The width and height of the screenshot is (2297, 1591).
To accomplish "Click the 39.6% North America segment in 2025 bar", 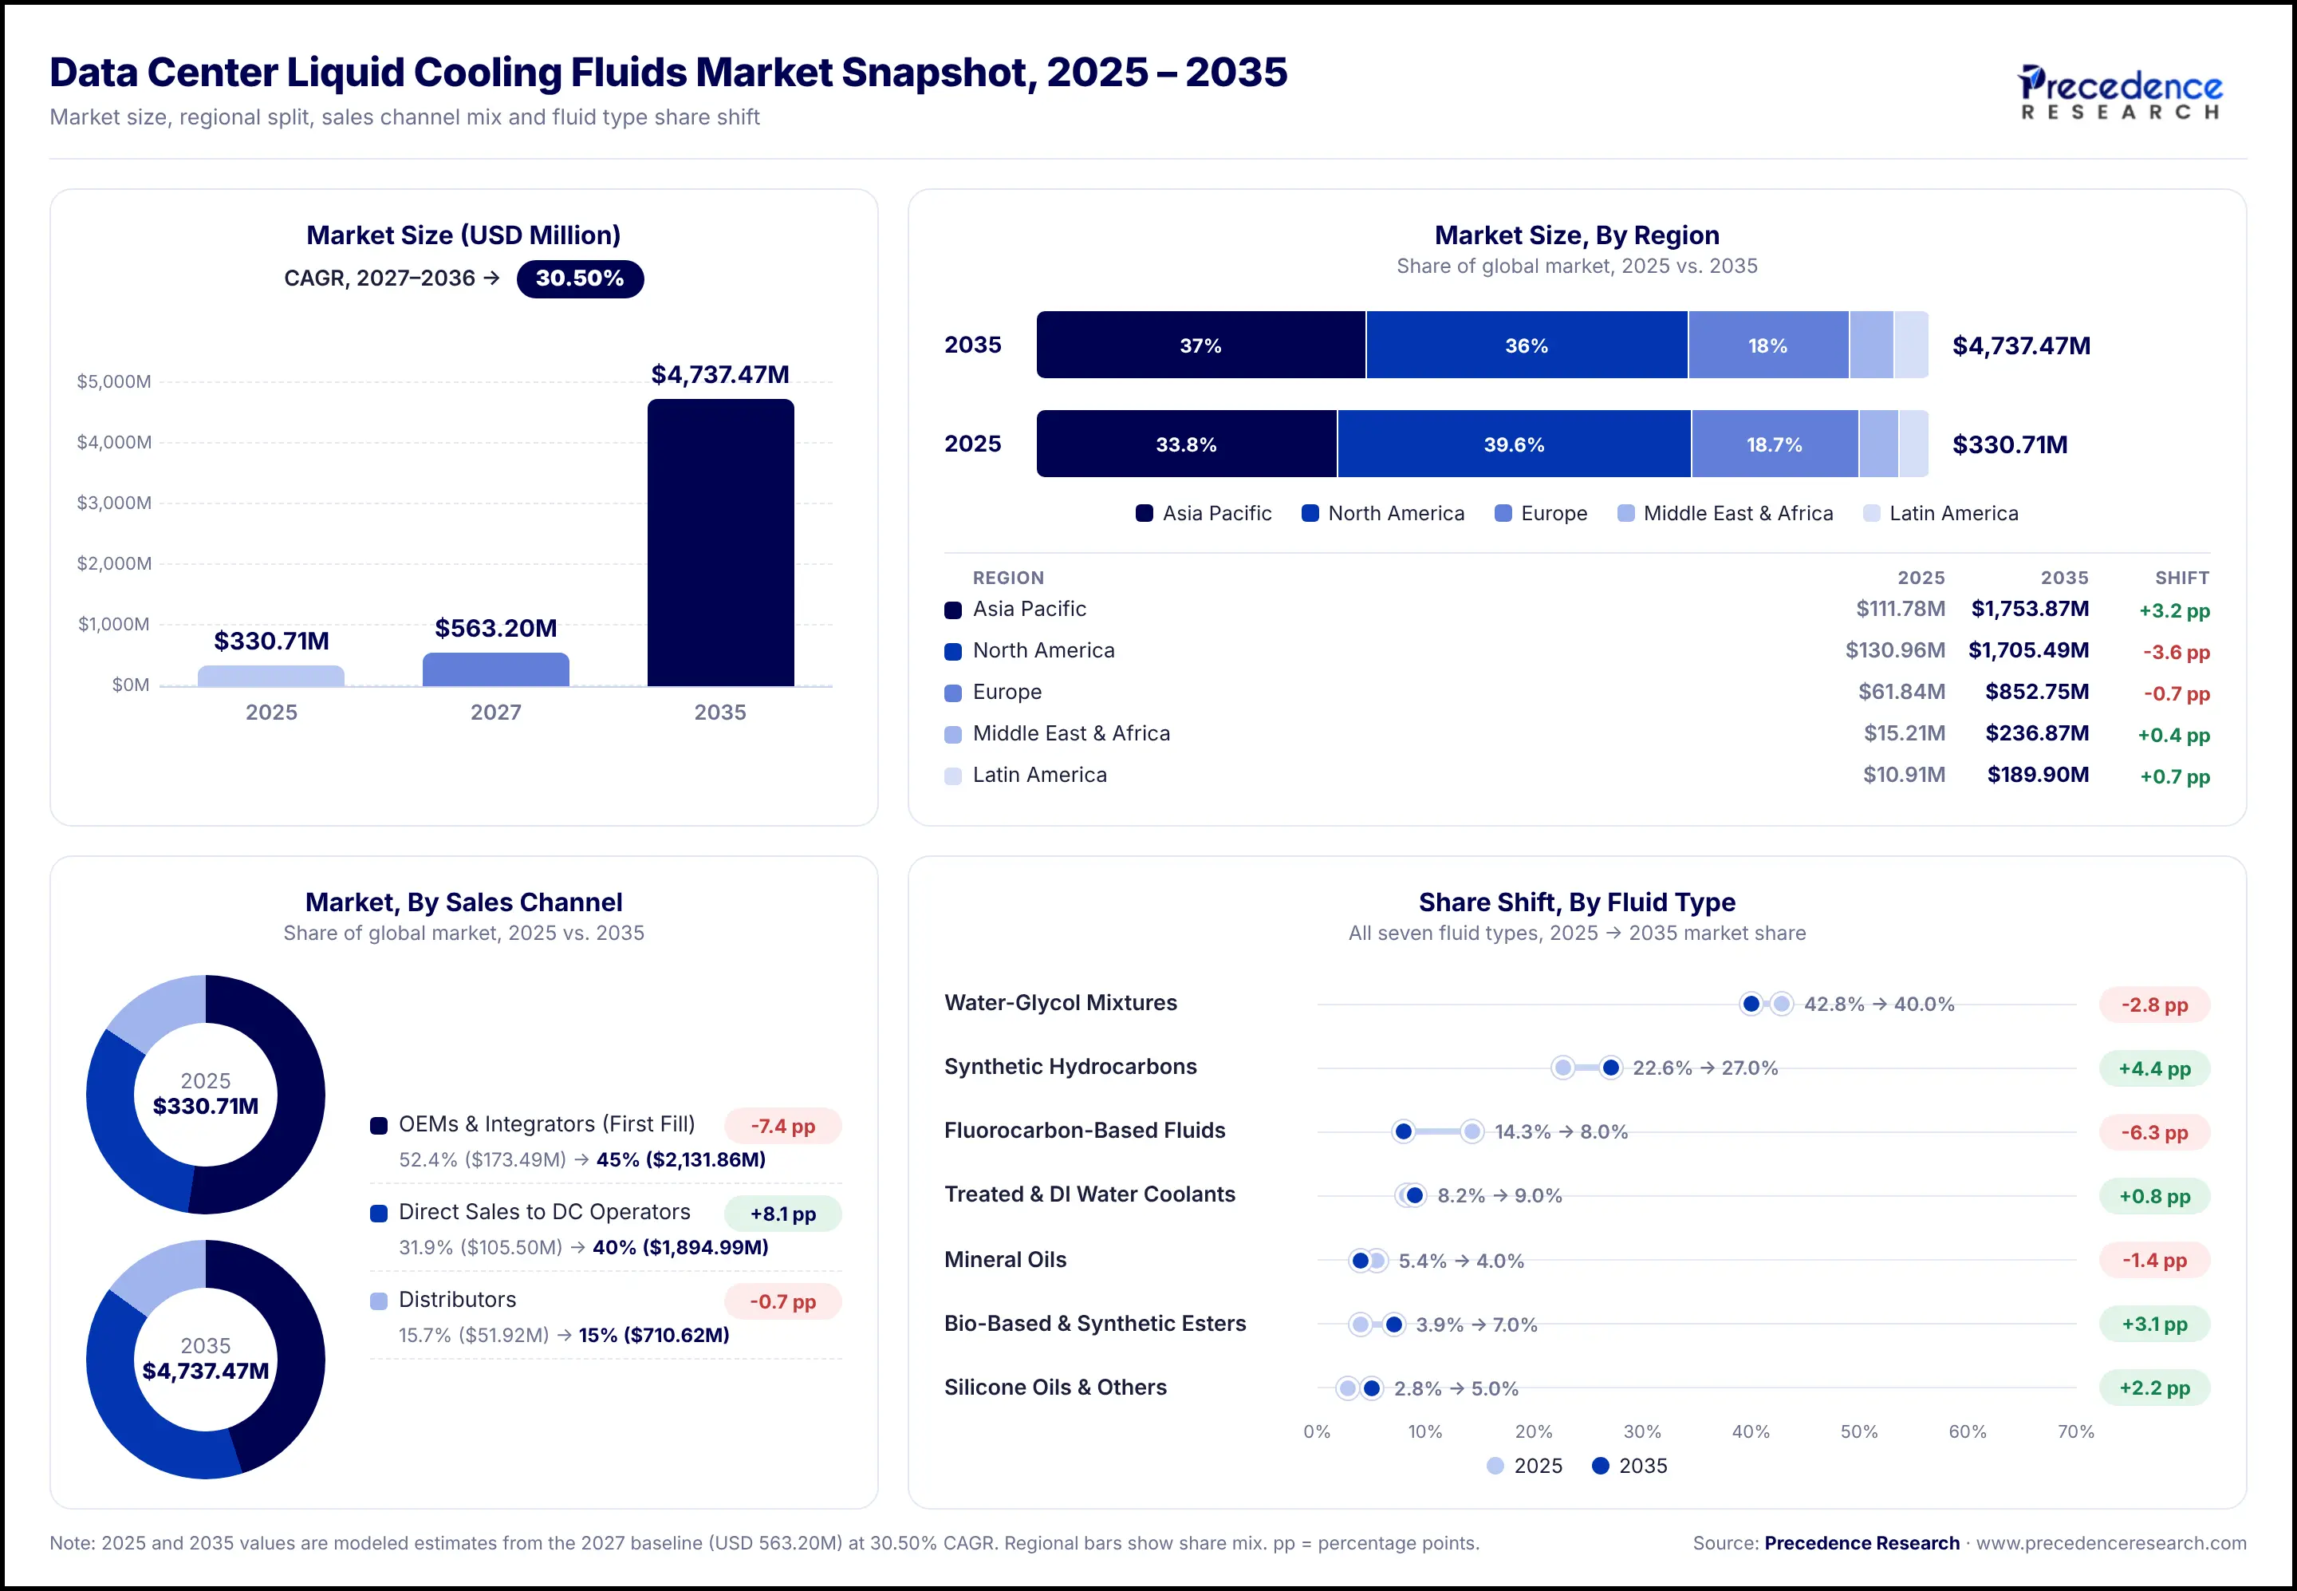I will pos(1514,444).
